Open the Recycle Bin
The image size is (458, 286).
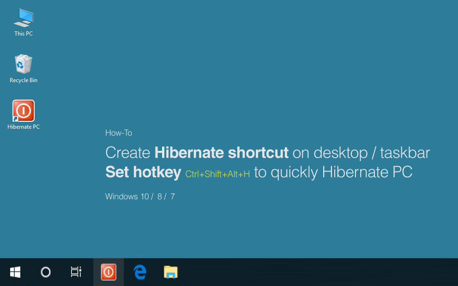(x=23, y=65)
